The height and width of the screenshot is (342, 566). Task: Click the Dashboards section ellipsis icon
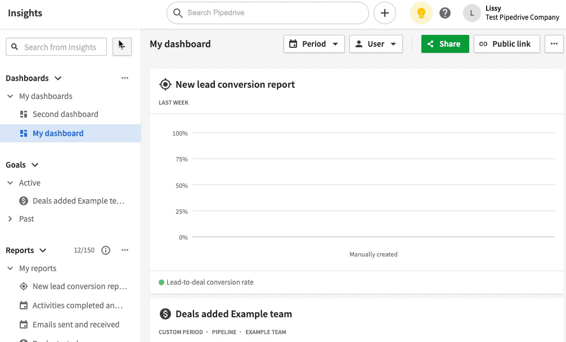coord(124,78)
